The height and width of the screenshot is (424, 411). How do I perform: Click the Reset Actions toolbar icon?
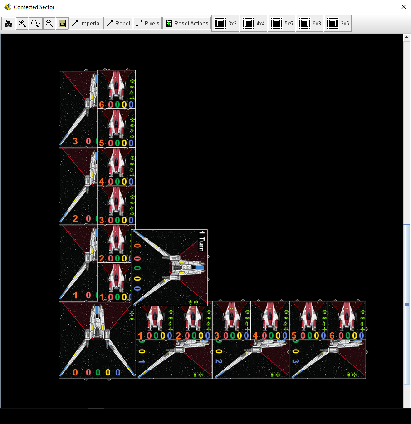click(x=186, y=23)
